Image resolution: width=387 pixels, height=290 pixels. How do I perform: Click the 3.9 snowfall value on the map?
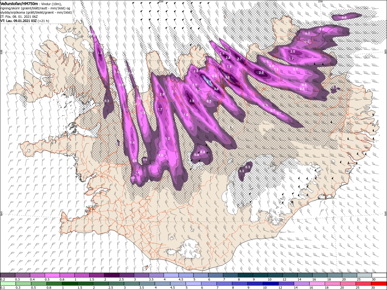pos(227,78)
